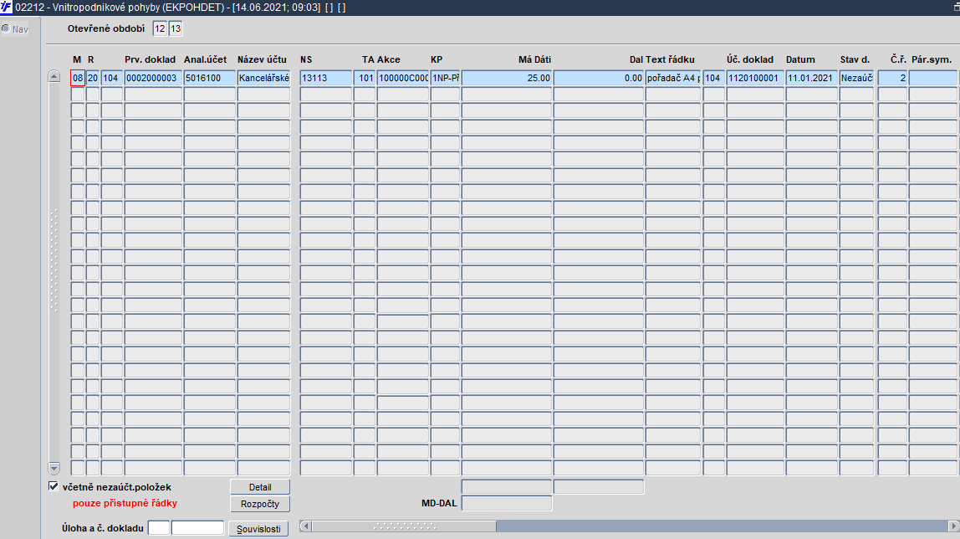Click the 'Stav d.' column header
Screen dimensions: 960x539
tap(855, 59)
